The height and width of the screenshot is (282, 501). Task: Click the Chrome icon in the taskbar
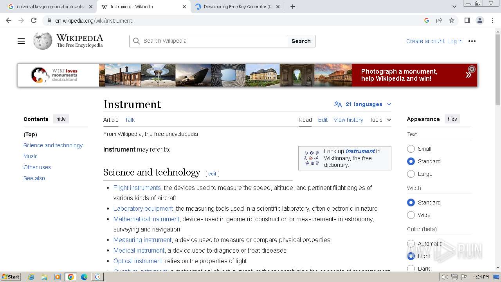[71, 277]
